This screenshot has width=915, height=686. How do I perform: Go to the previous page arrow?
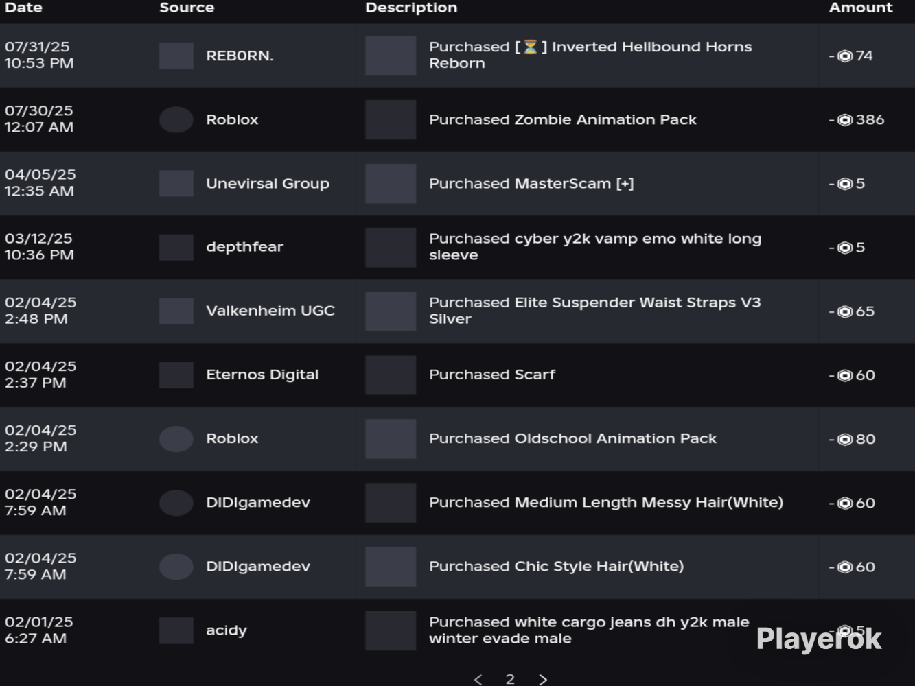coord(478,679)
